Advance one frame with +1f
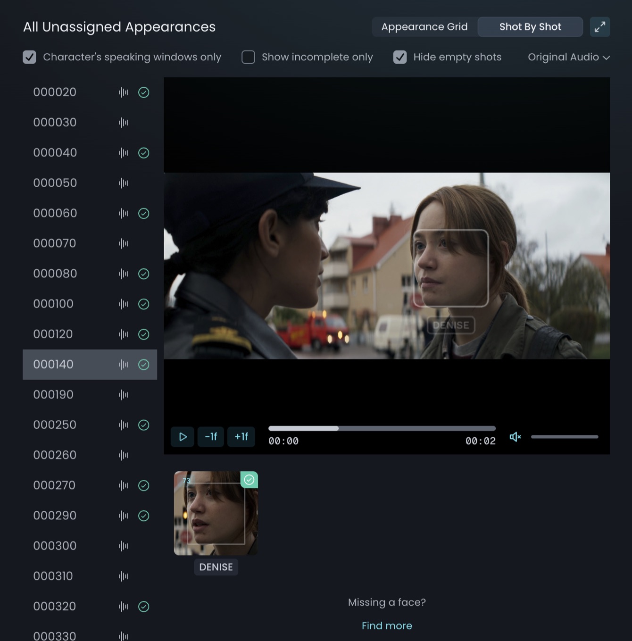Image resolution: width=632 pixels, height=641 pixels. click(x=241, y=437)
